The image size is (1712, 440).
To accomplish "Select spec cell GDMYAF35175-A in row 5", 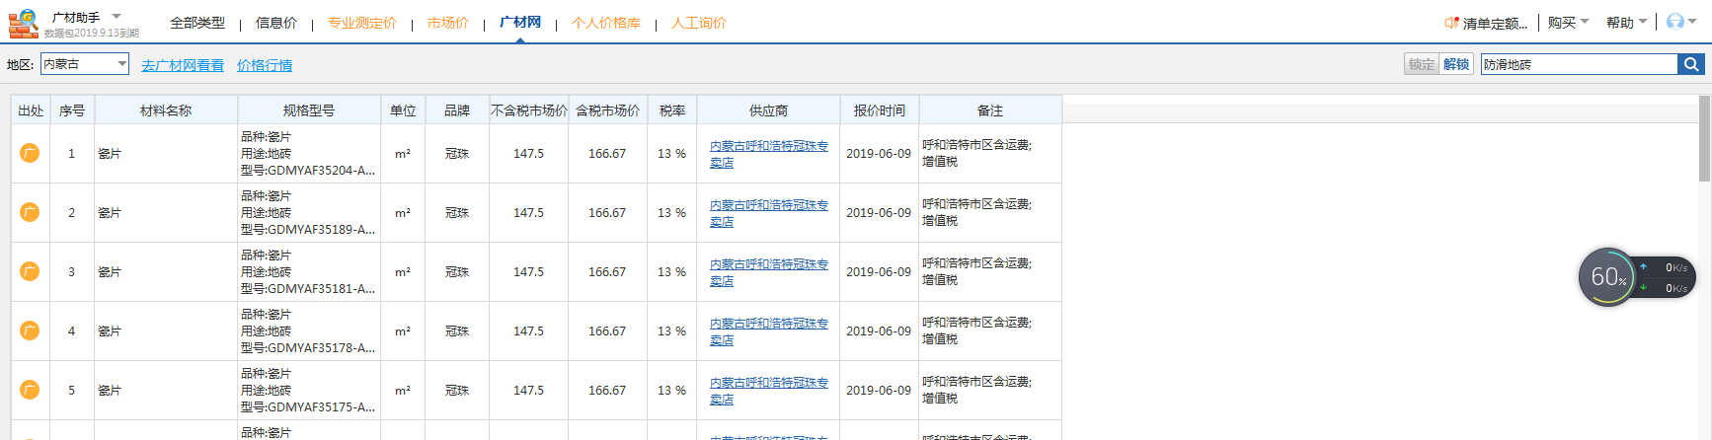I will pos(309,390).
